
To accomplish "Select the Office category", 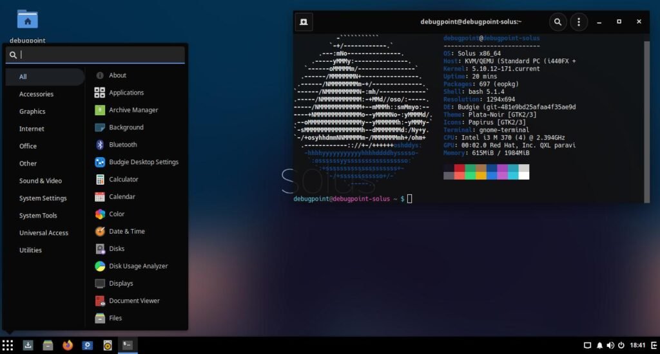I will click(x=45, y=146).
